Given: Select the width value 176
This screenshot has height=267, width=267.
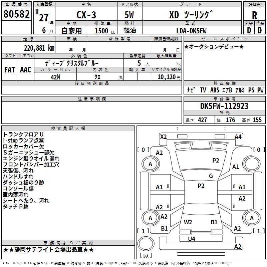Looking at the screenshot, I should tap(231, 120).
